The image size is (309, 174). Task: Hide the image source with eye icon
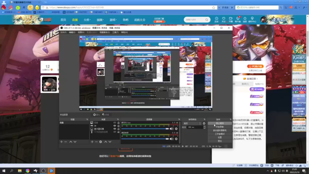(115, 123)
